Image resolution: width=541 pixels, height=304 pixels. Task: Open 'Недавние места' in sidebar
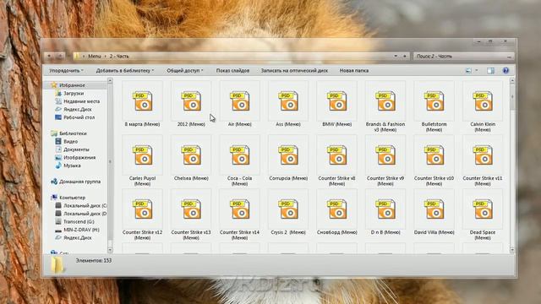[x=81, y=101]
